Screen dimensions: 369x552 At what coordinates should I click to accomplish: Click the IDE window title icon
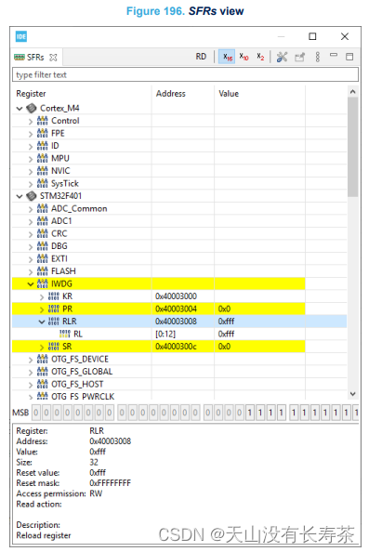tap(21, 36)
